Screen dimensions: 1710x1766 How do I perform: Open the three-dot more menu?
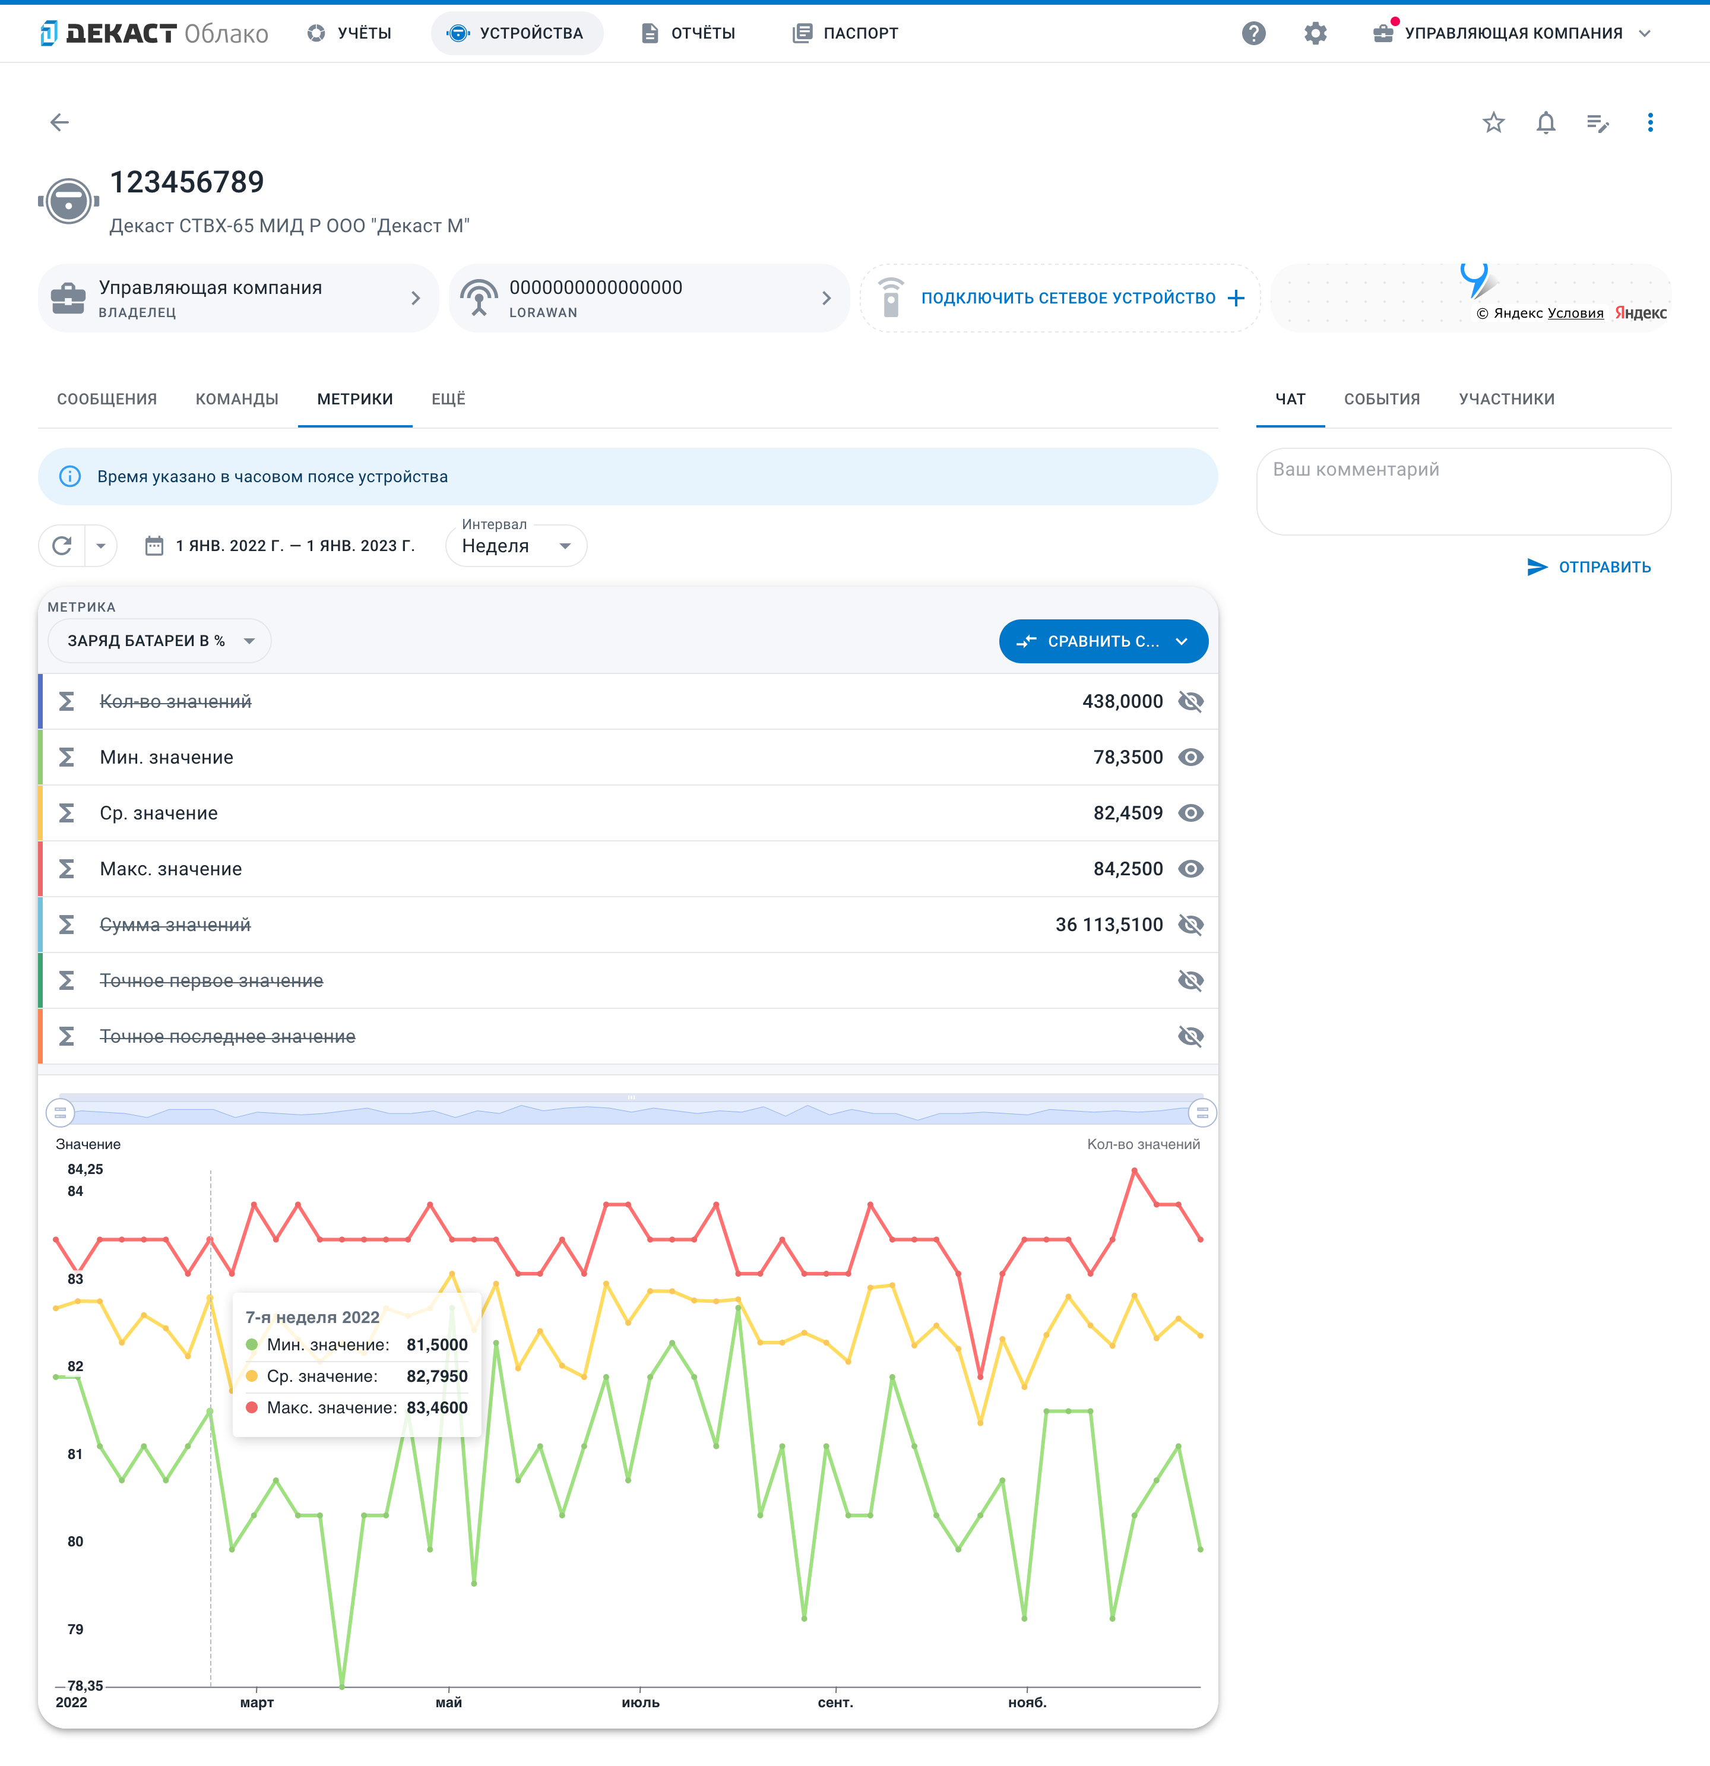tap(1651, 122)
